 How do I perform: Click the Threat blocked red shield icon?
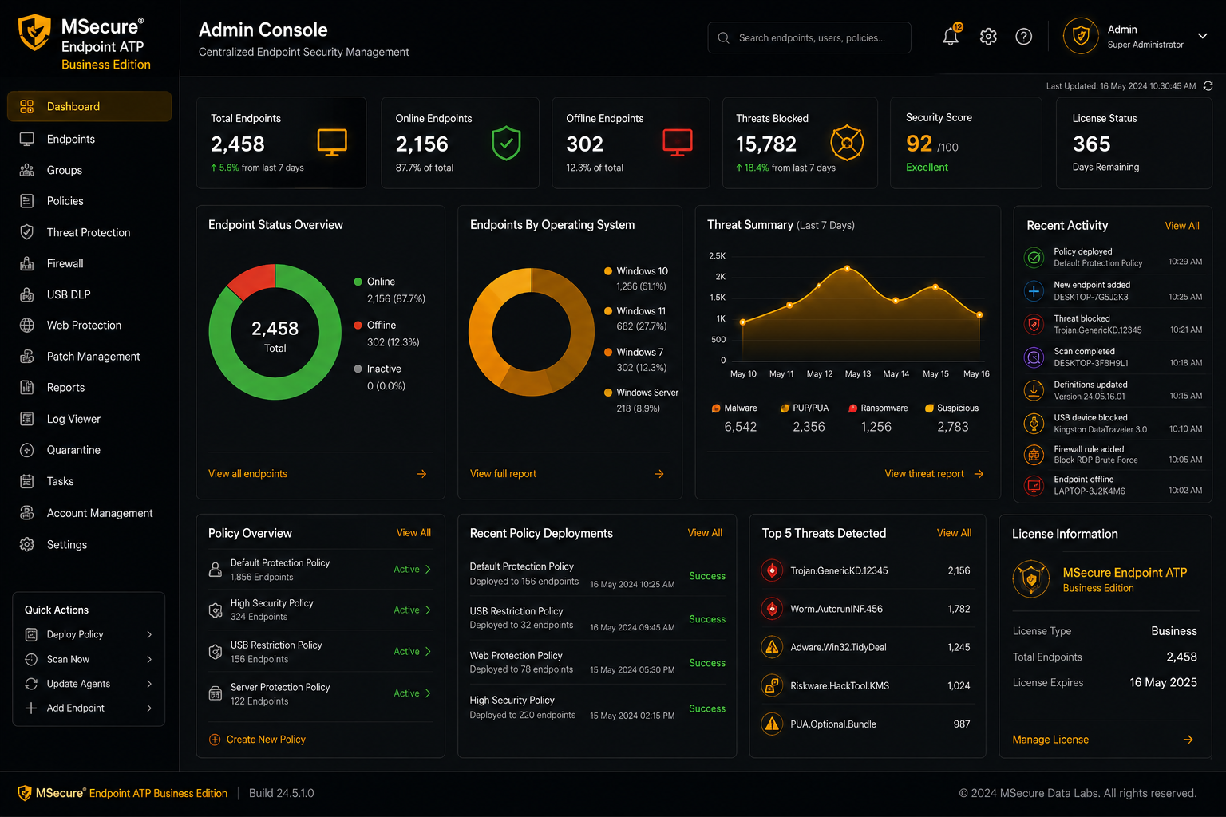pyautogui.click(x=1034, y=324)
